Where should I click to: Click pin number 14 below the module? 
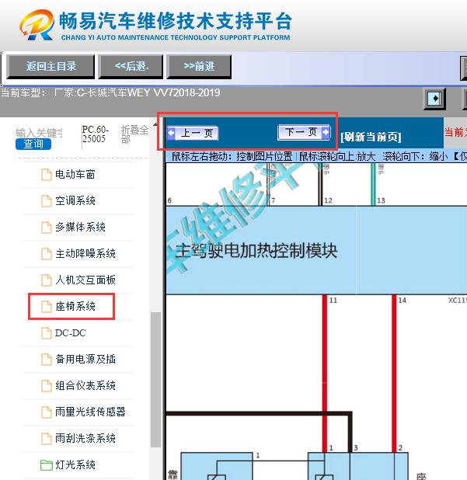click(402, 301)
